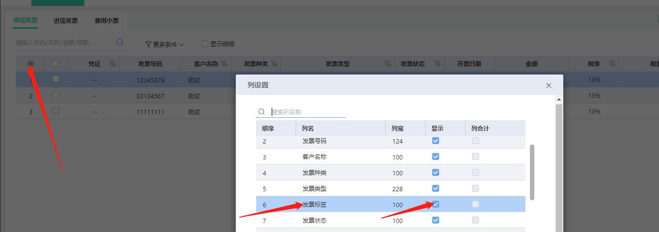Click filter icon on 发票状态 column header

click(x=437, y=64)
